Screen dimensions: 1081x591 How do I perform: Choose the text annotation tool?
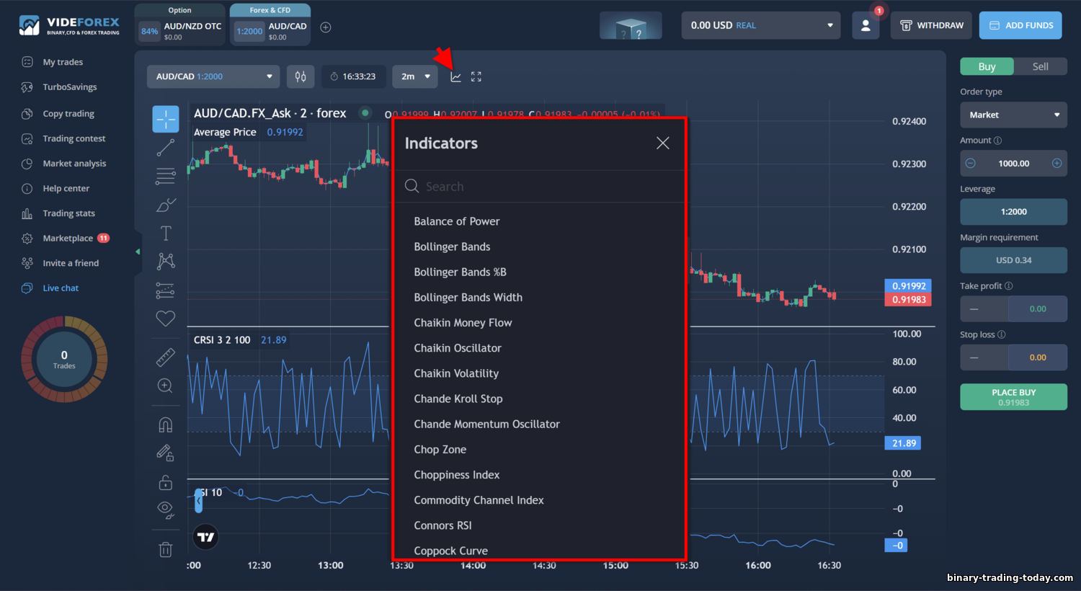coord(166,233)
